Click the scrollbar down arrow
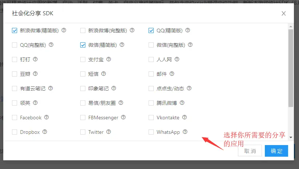This screenshot has width=299, height=169. point(291,137)
